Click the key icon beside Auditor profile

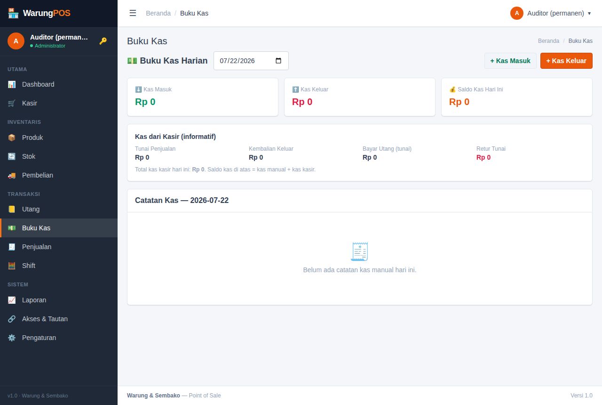[x=103, y=41]
